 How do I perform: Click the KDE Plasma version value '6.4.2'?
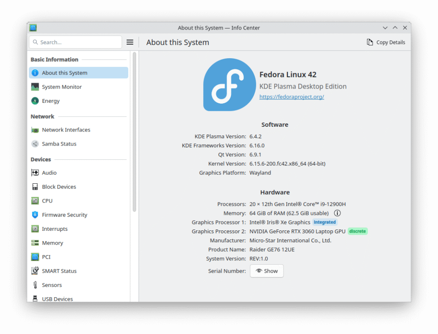coord(255,136)
